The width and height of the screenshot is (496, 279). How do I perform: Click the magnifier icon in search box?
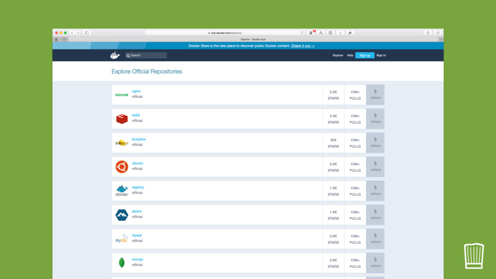pos(128,56)
